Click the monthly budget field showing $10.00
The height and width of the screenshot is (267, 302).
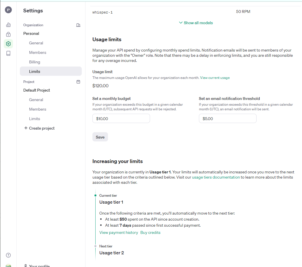pyautogui.click(x=121, y=118)
